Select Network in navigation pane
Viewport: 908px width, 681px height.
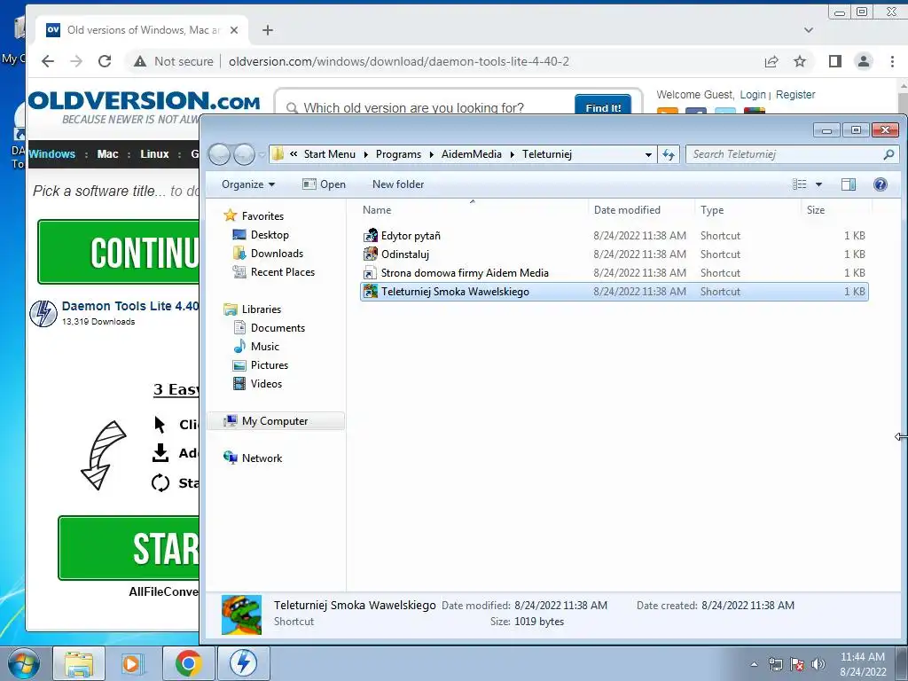(262, 458)
